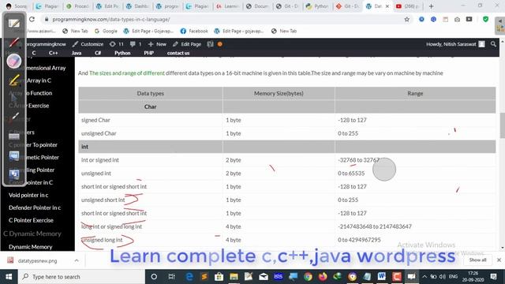
Task: Launch Microsoft Edge from taskbar
Action: [x=189, y=277]
